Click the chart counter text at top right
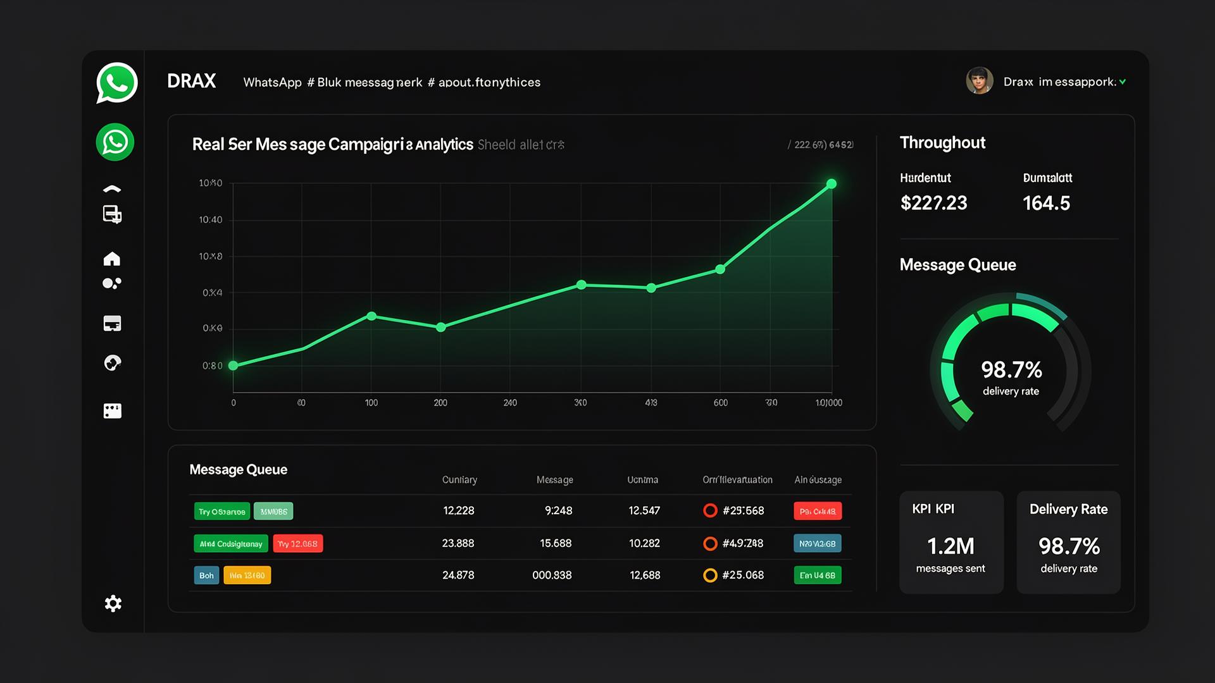The image size is (1215, 683). [820, 145]
